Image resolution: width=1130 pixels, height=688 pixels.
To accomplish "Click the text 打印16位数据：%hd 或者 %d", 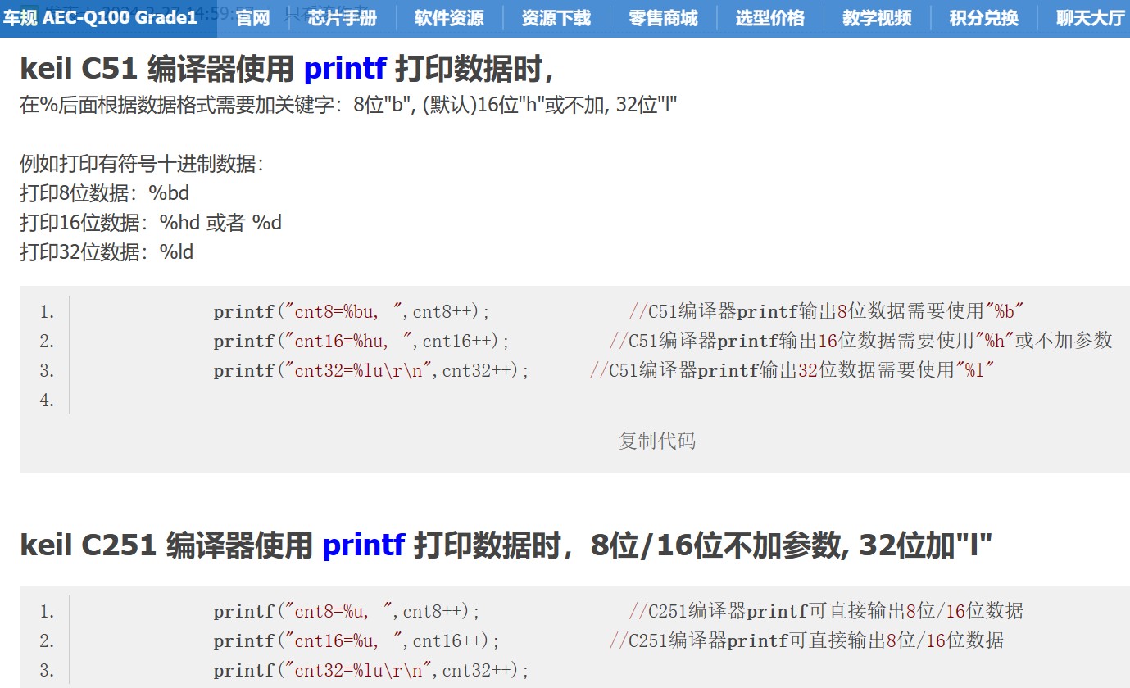I will [x=151, y=223].
